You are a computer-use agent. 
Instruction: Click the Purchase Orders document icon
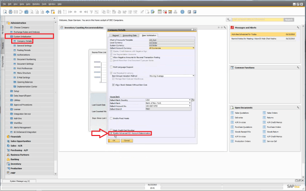(264, 127)
